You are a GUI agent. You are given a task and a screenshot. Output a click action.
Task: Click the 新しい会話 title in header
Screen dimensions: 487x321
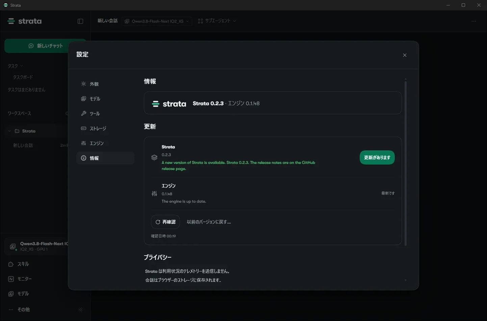click(107, 21)
